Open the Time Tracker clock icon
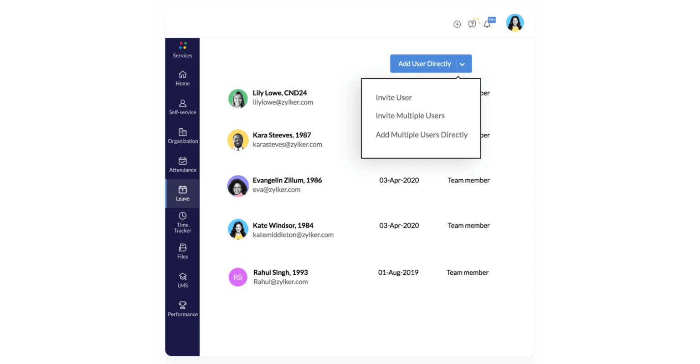 [182, 216]
